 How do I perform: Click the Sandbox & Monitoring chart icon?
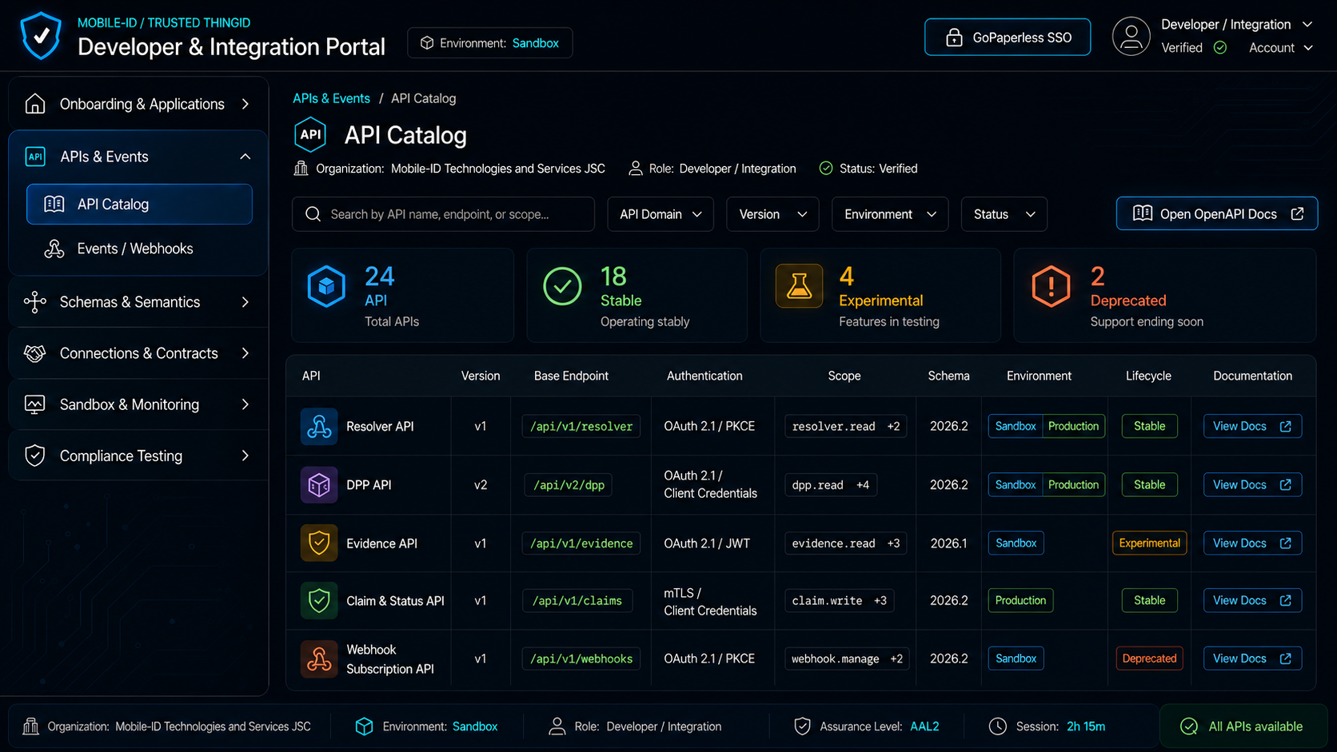click(x=35, y=404)
